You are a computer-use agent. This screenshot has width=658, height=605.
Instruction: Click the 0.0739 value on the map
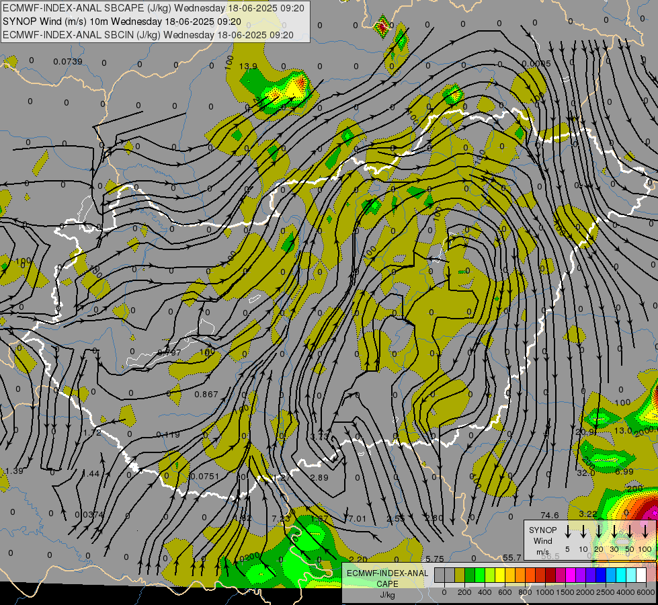(68, 62)
